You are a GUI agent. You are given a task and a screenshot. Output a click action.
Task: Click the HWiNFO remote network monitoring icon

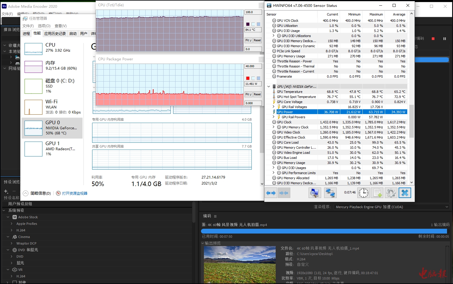(330, 193)
